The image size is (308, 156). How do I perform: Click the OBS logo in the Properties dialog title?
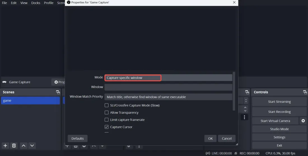click(69, 2)
